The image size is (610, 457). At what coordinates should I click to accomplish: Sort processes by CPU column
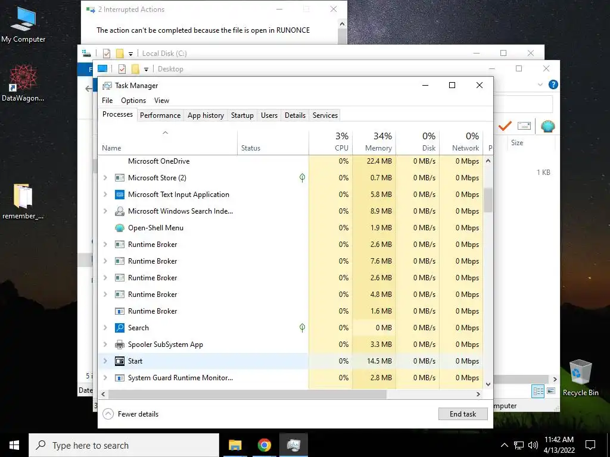[331, 142]
